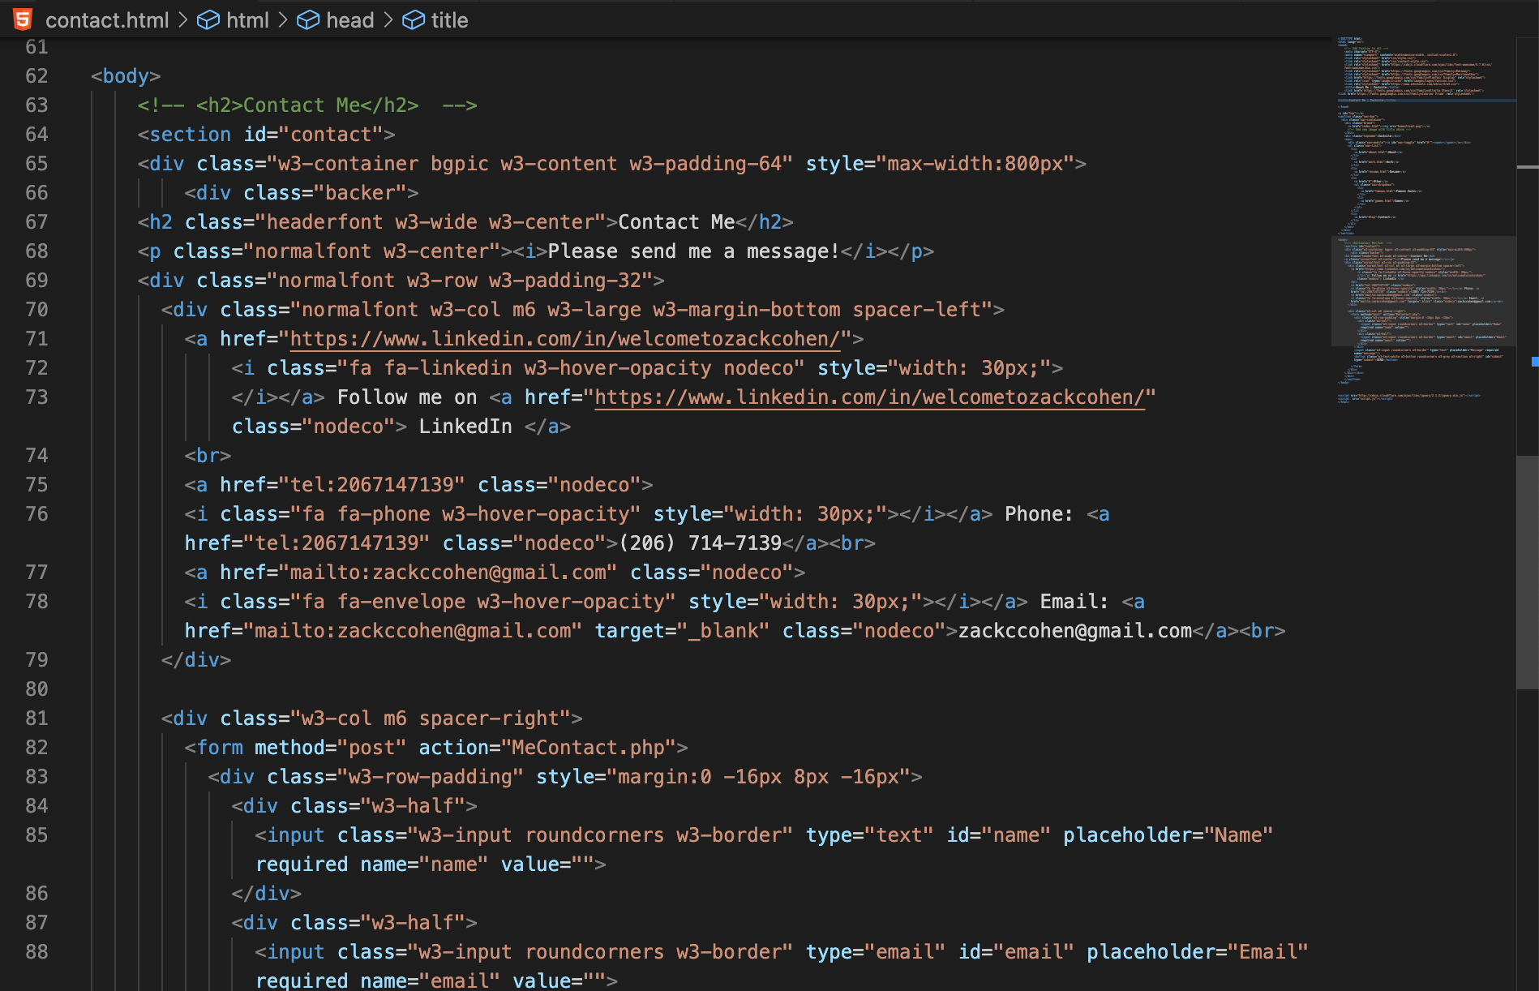Click the HTML5 file icon in breadcrumbs
Screen dimensions: 1539x991
click(23, 19)
